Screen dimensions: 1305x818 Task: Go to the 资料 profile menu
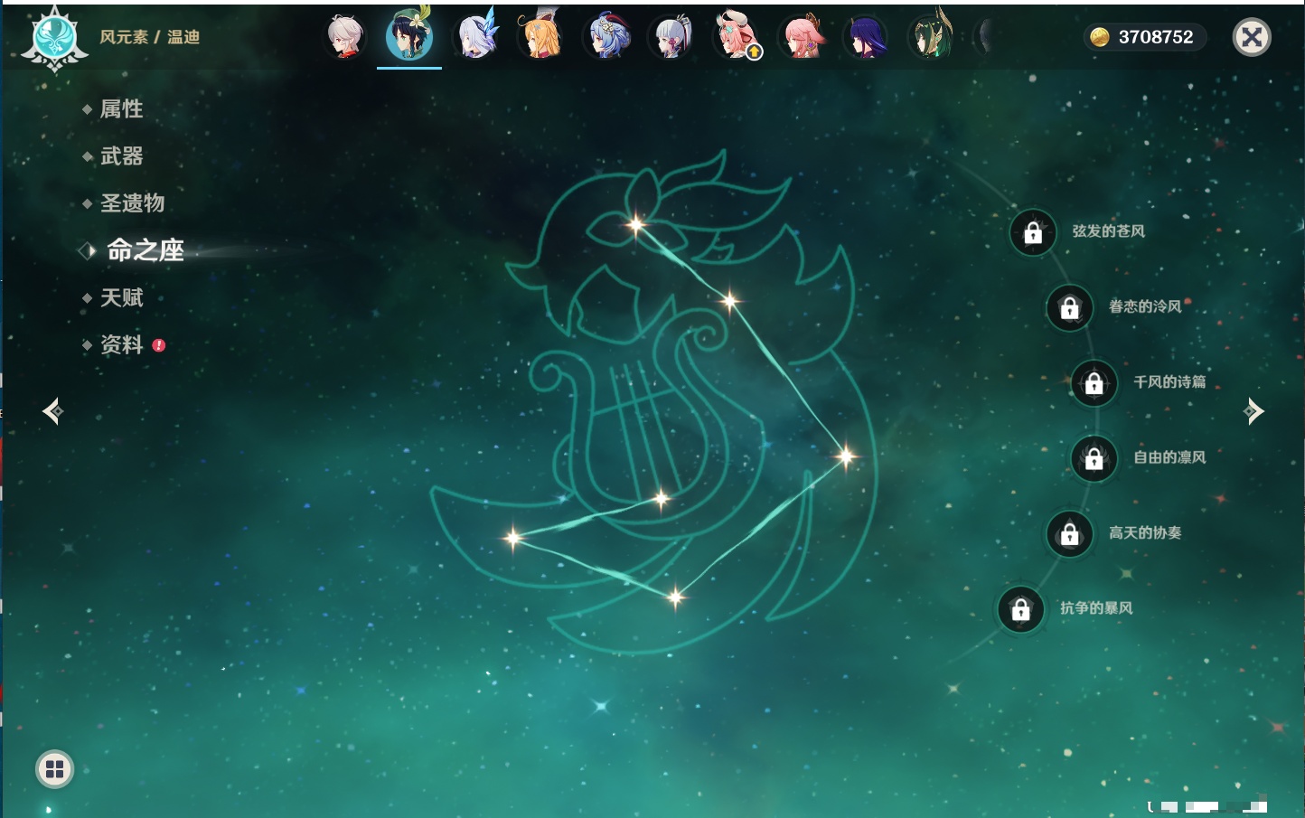click(x=121, y=344)
